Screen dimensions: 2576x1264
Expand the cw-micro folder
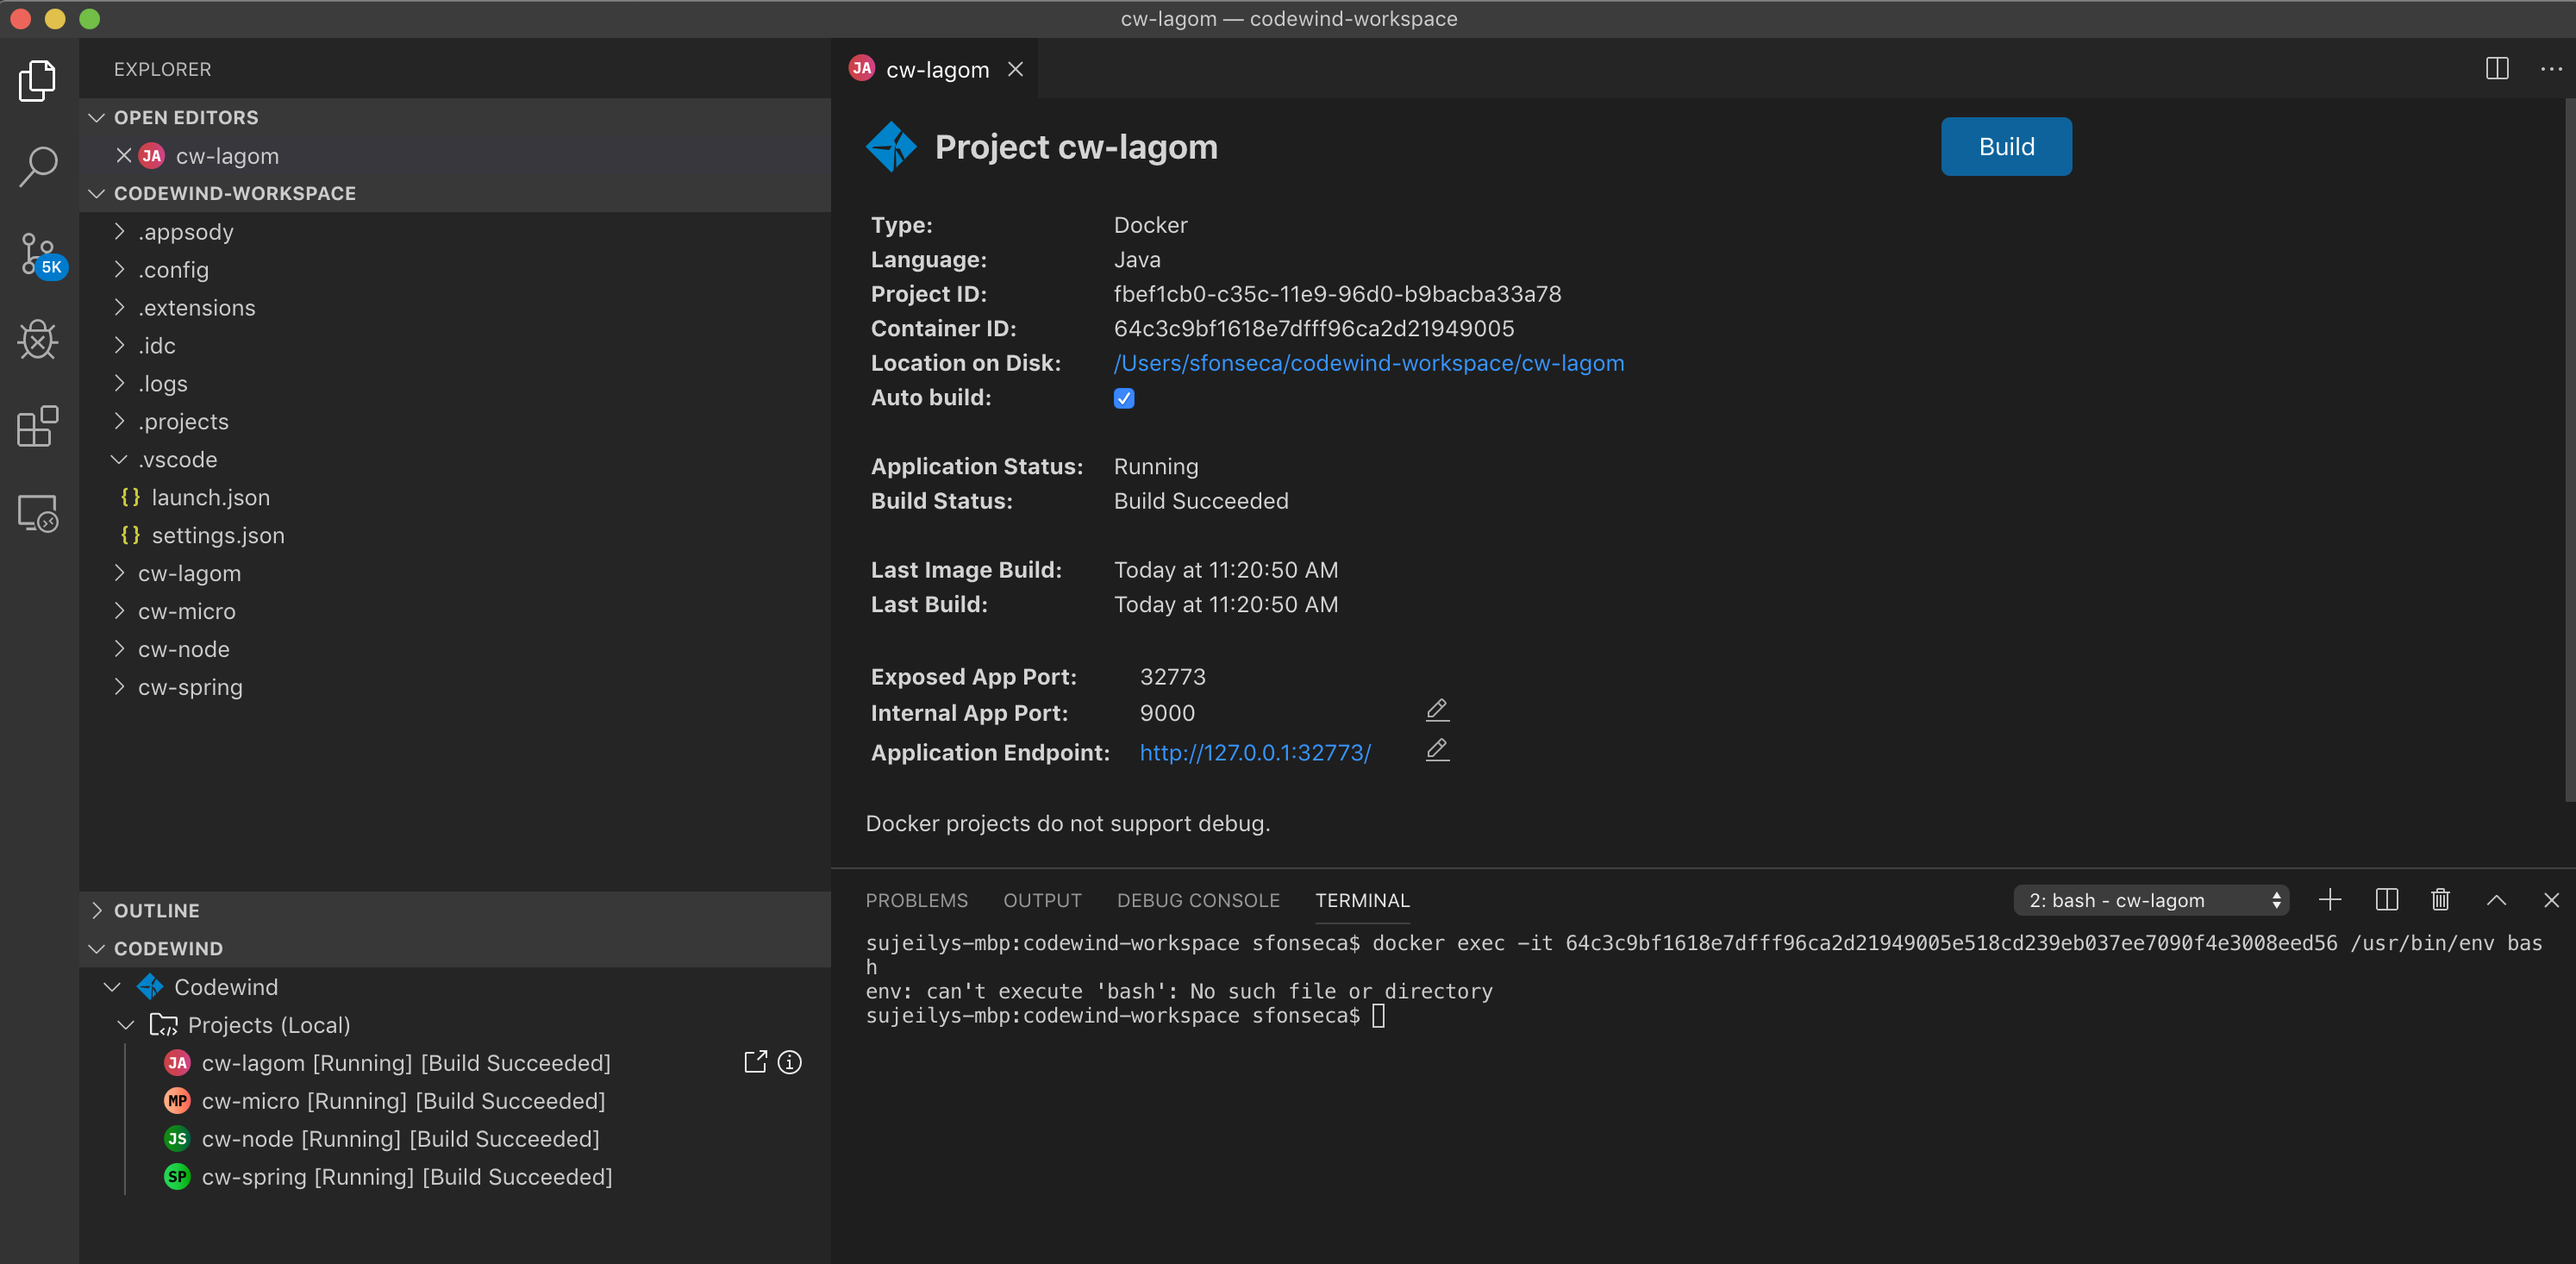(187, 611)
